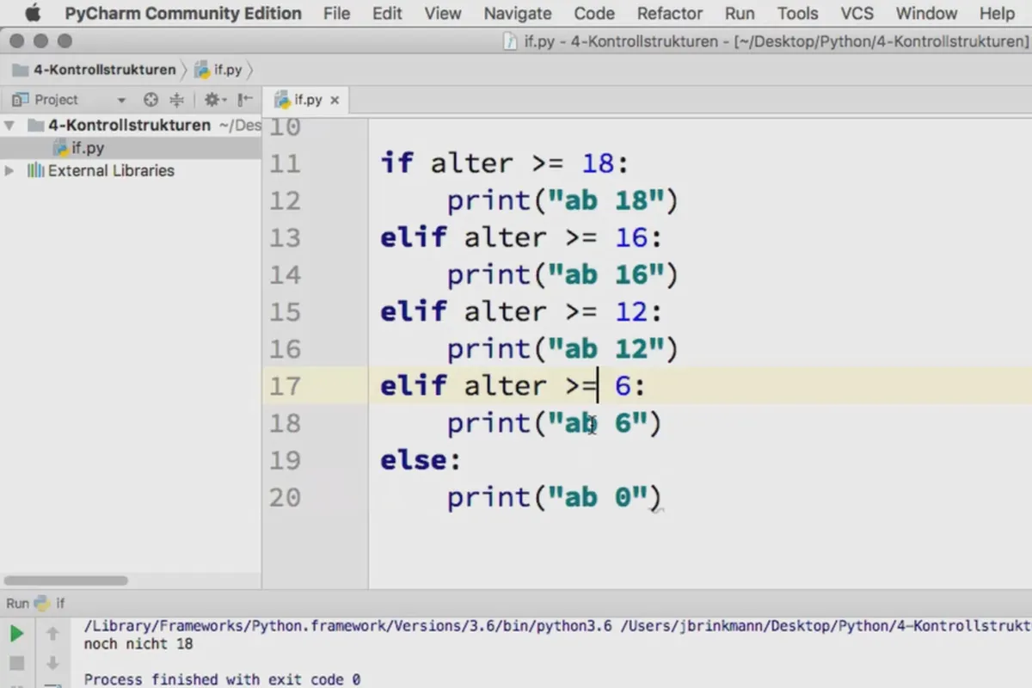Image resolution: width=1032 pixels, height=688 pixels.
Task: Click the gray Stop button in Run panel
Action: pos(16,663)
